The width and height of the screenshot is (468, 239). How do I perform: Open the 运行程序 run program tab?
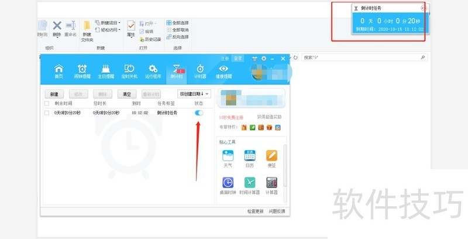click(x=153, y=71)
